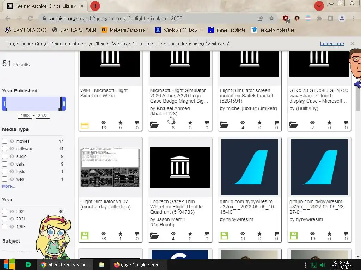
Task: Check the audio media type checkbox
Action: (5, 156)
